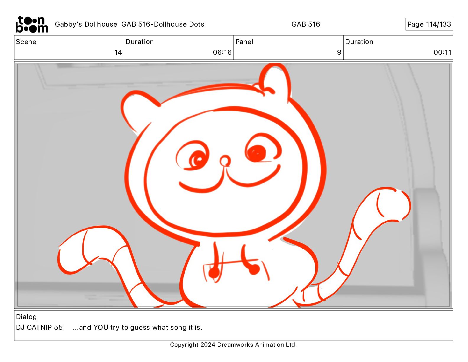
Task: Select the 'Panel' label
Action: pyautogui.click(x=244, y=42)
